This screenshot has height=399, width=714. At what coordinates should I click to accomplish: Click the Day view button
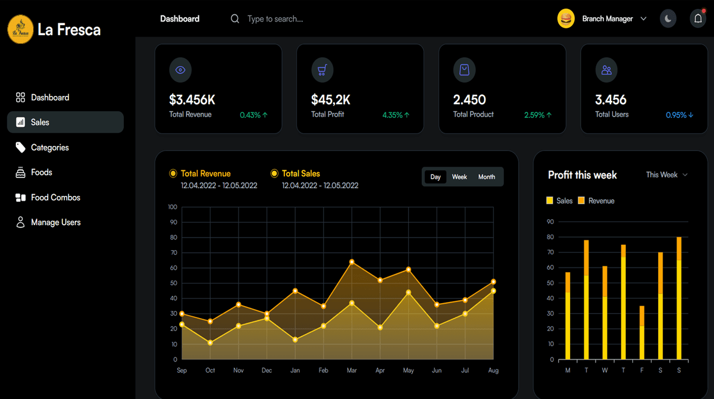coord(435,177)
